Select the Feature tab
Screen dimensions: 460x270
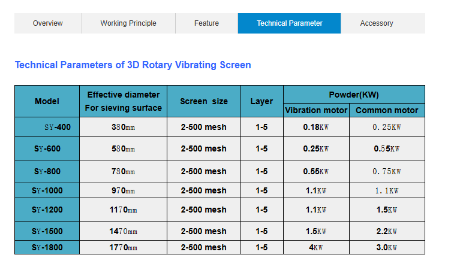point(206,23)
